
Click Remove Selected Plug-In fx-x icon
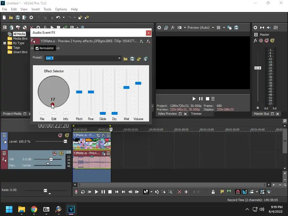point(148,41)
